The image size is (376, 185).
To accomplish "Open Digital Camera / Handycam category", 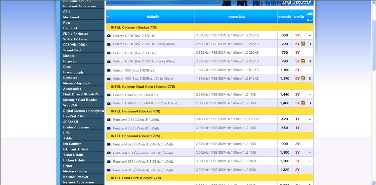I will 83,111.
